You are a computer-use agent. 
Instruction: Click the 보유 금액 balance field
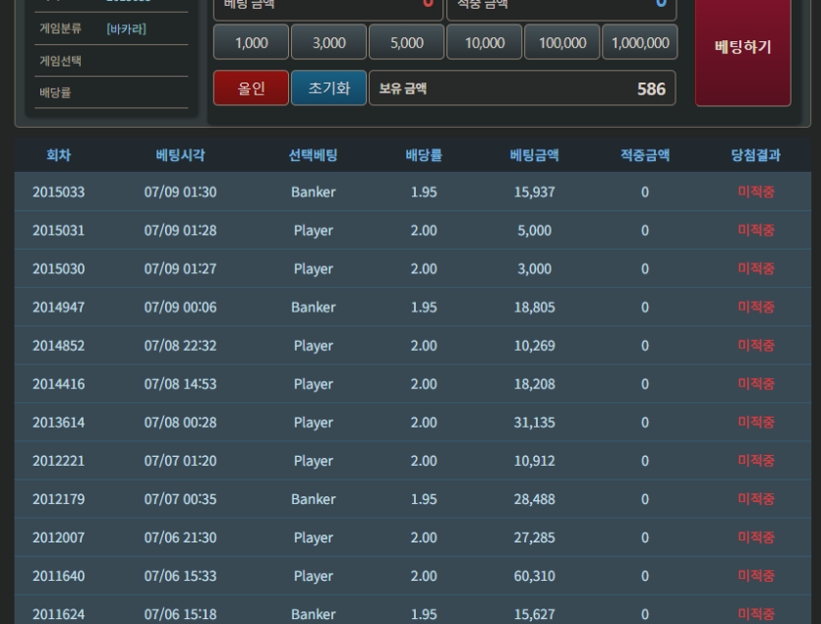pyautogui.click(x=522, y=87)
